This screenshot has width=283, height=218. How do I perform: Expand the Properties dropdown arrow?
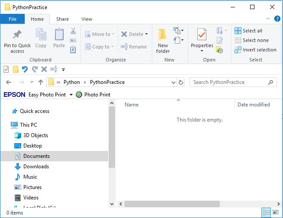tap(202, 51)
